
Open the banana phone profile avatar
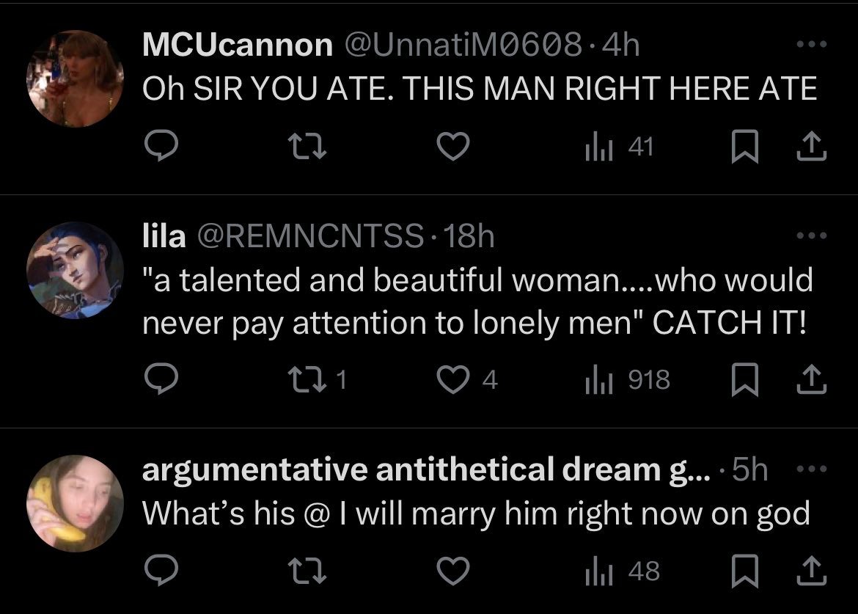[x=75, y=502]
